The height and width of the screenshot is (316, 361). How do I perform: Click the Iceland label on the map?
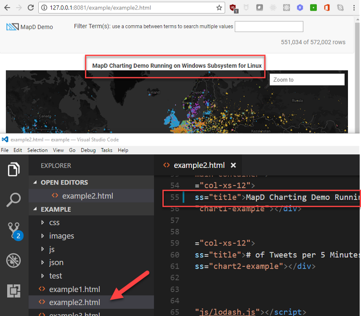coord(153,92)
